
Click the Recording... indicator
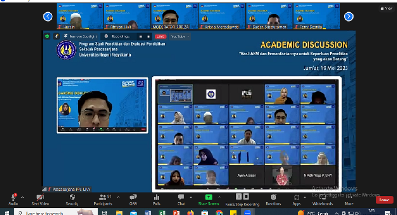pos(118,36)
